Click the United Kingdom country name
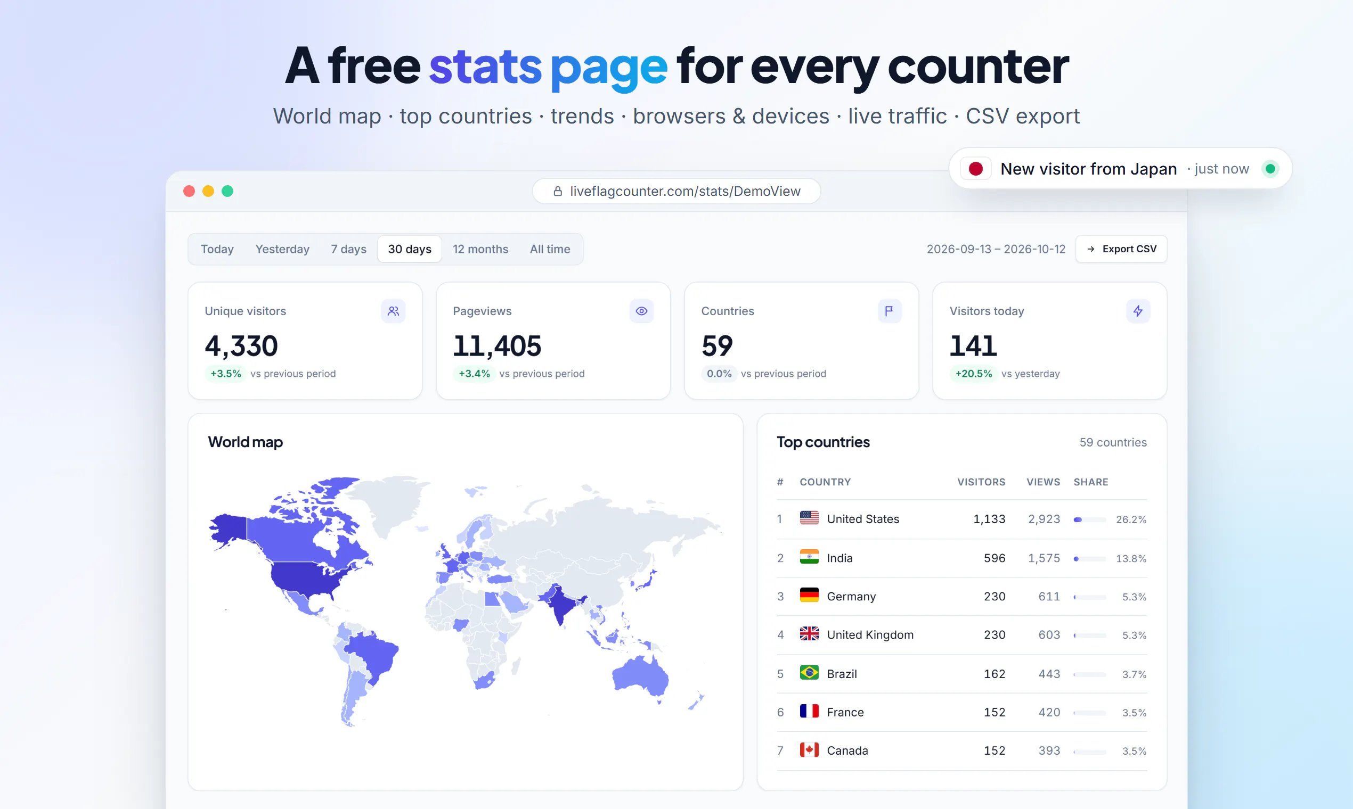Screen dimensions: 1353x809 [x=870, y=634]
